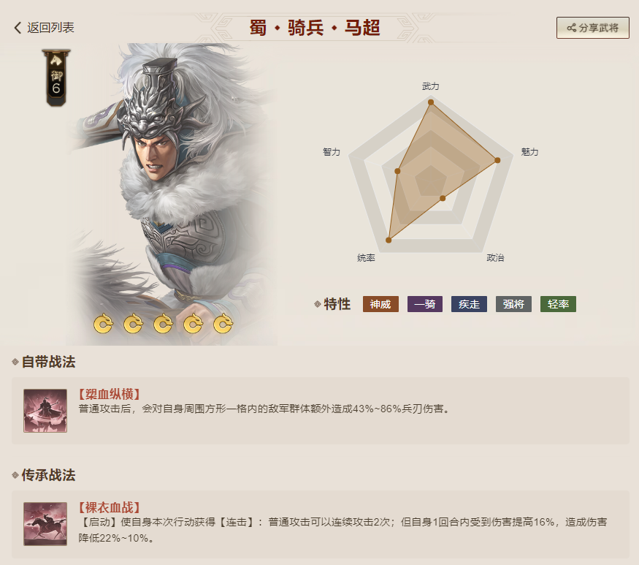Select the 疾走 trait tag
Image resolution: width=639 pixels, height=565 pixels.
tap(469, 304)
